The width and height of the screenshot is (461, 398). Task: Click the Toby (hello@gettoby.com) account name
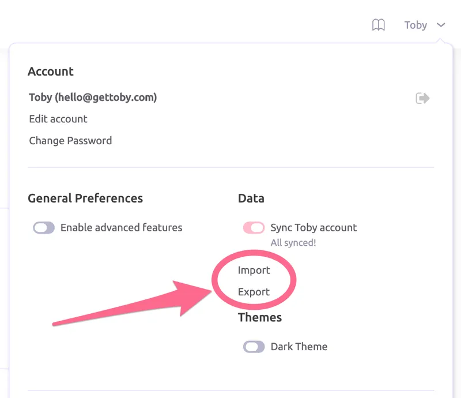93,97
